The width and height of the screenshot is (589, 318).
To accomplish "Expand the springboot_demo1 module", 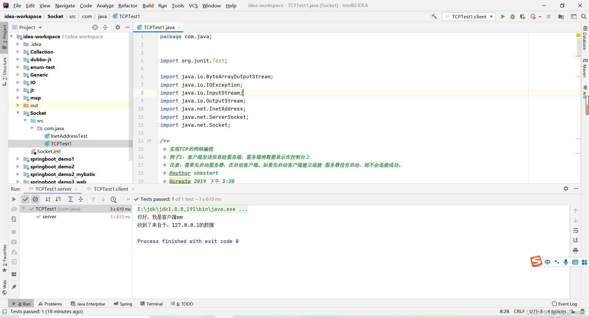I will click(x=18, y=159).
